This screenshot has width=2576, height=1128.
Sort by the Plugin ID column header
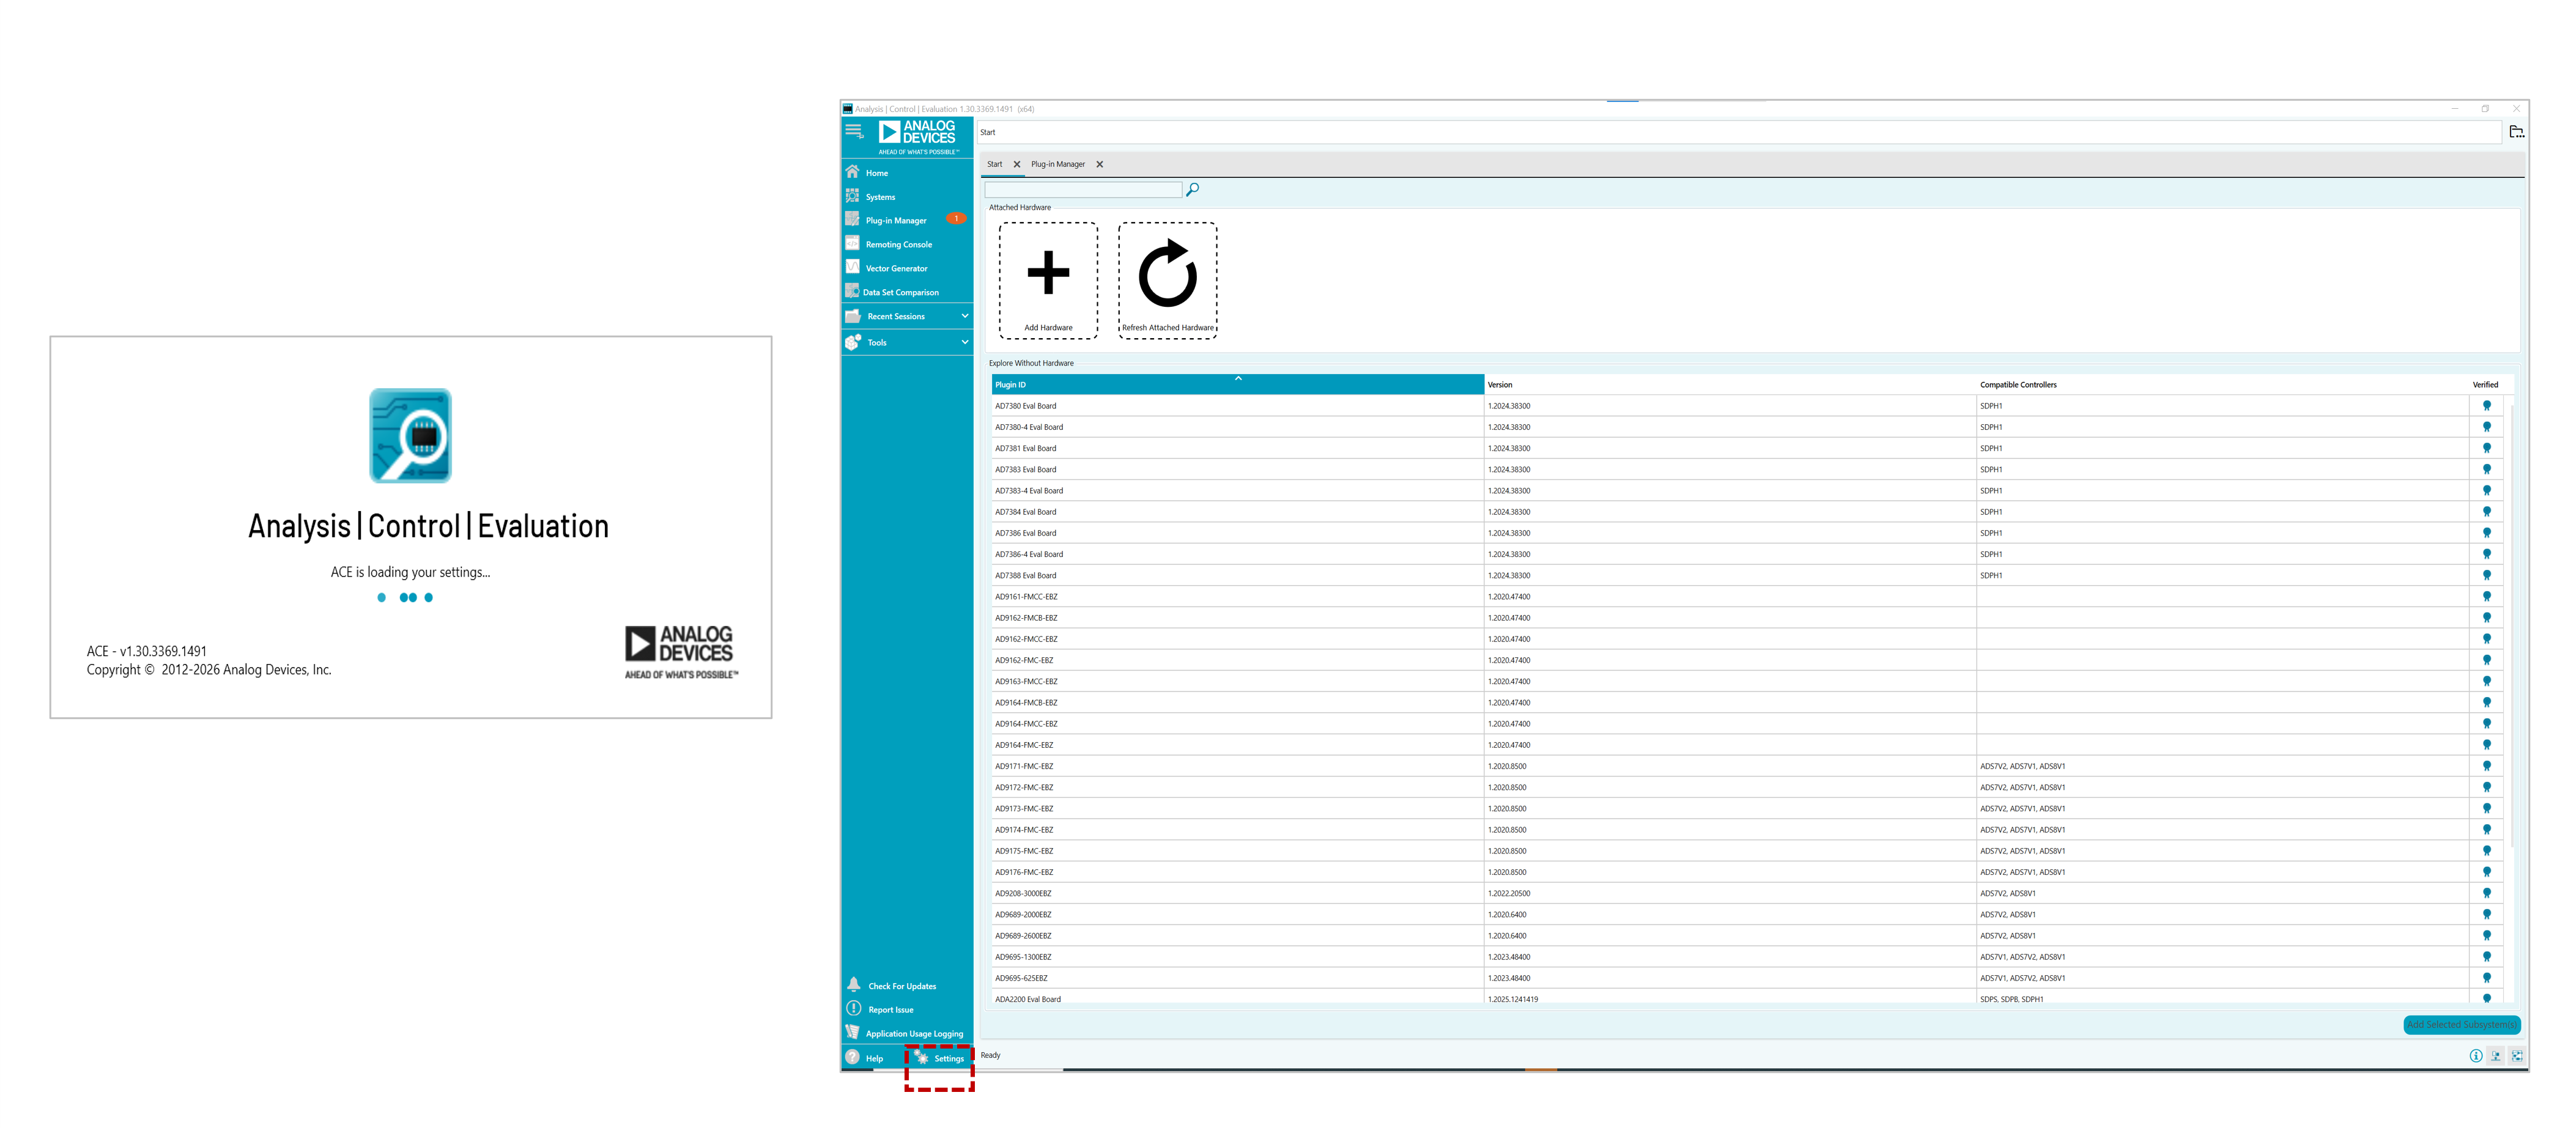click(x=1237, y=385)
